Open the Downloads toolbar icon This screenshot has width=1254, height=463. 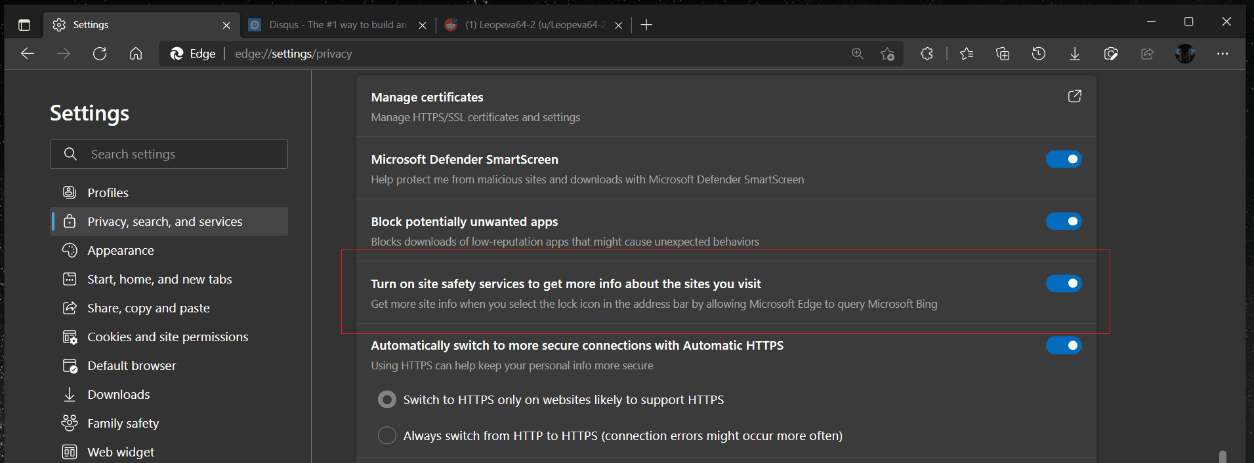click(1075, 54)
